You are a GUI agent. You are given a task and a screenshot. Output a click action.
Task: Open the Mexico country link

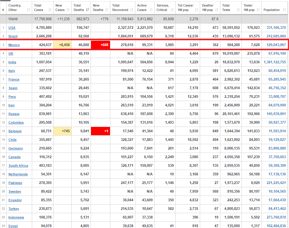14,45
